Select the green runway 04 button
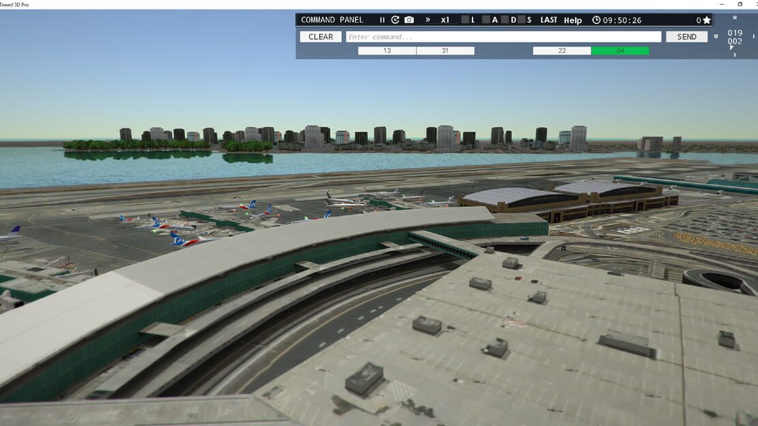This screenshot has height=426, width=758. point(620,51)
